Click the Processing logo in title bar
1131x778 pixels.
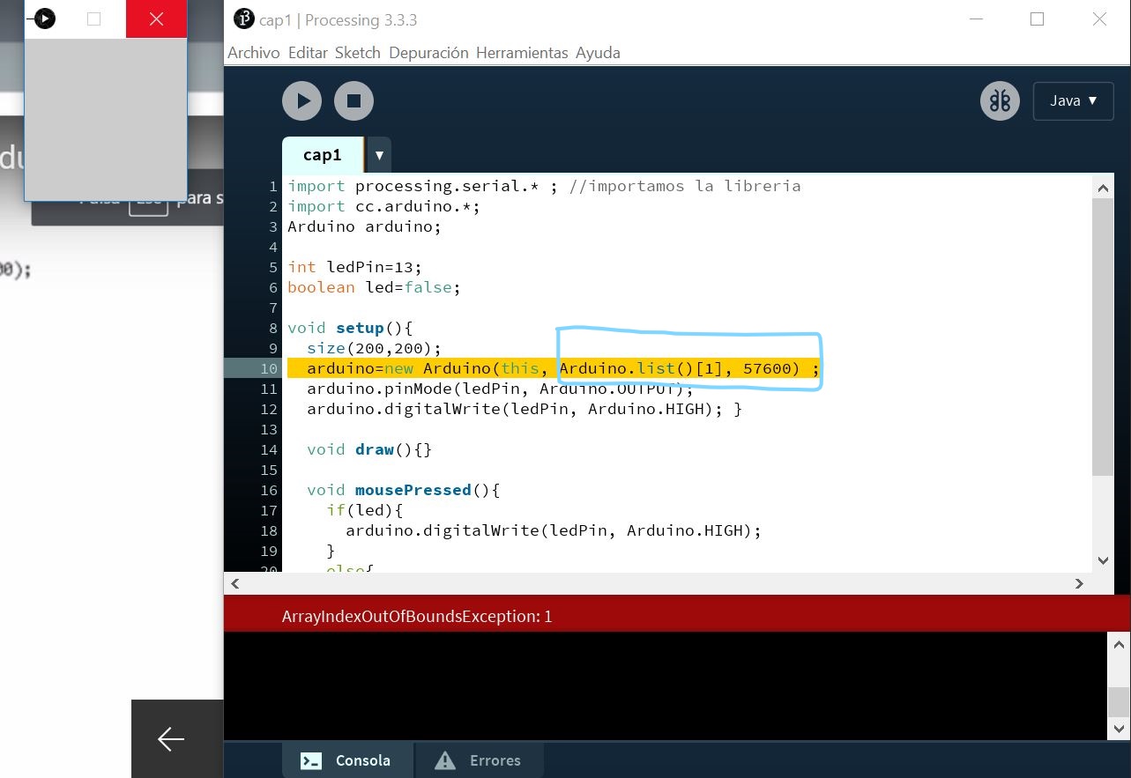[244, 19]
